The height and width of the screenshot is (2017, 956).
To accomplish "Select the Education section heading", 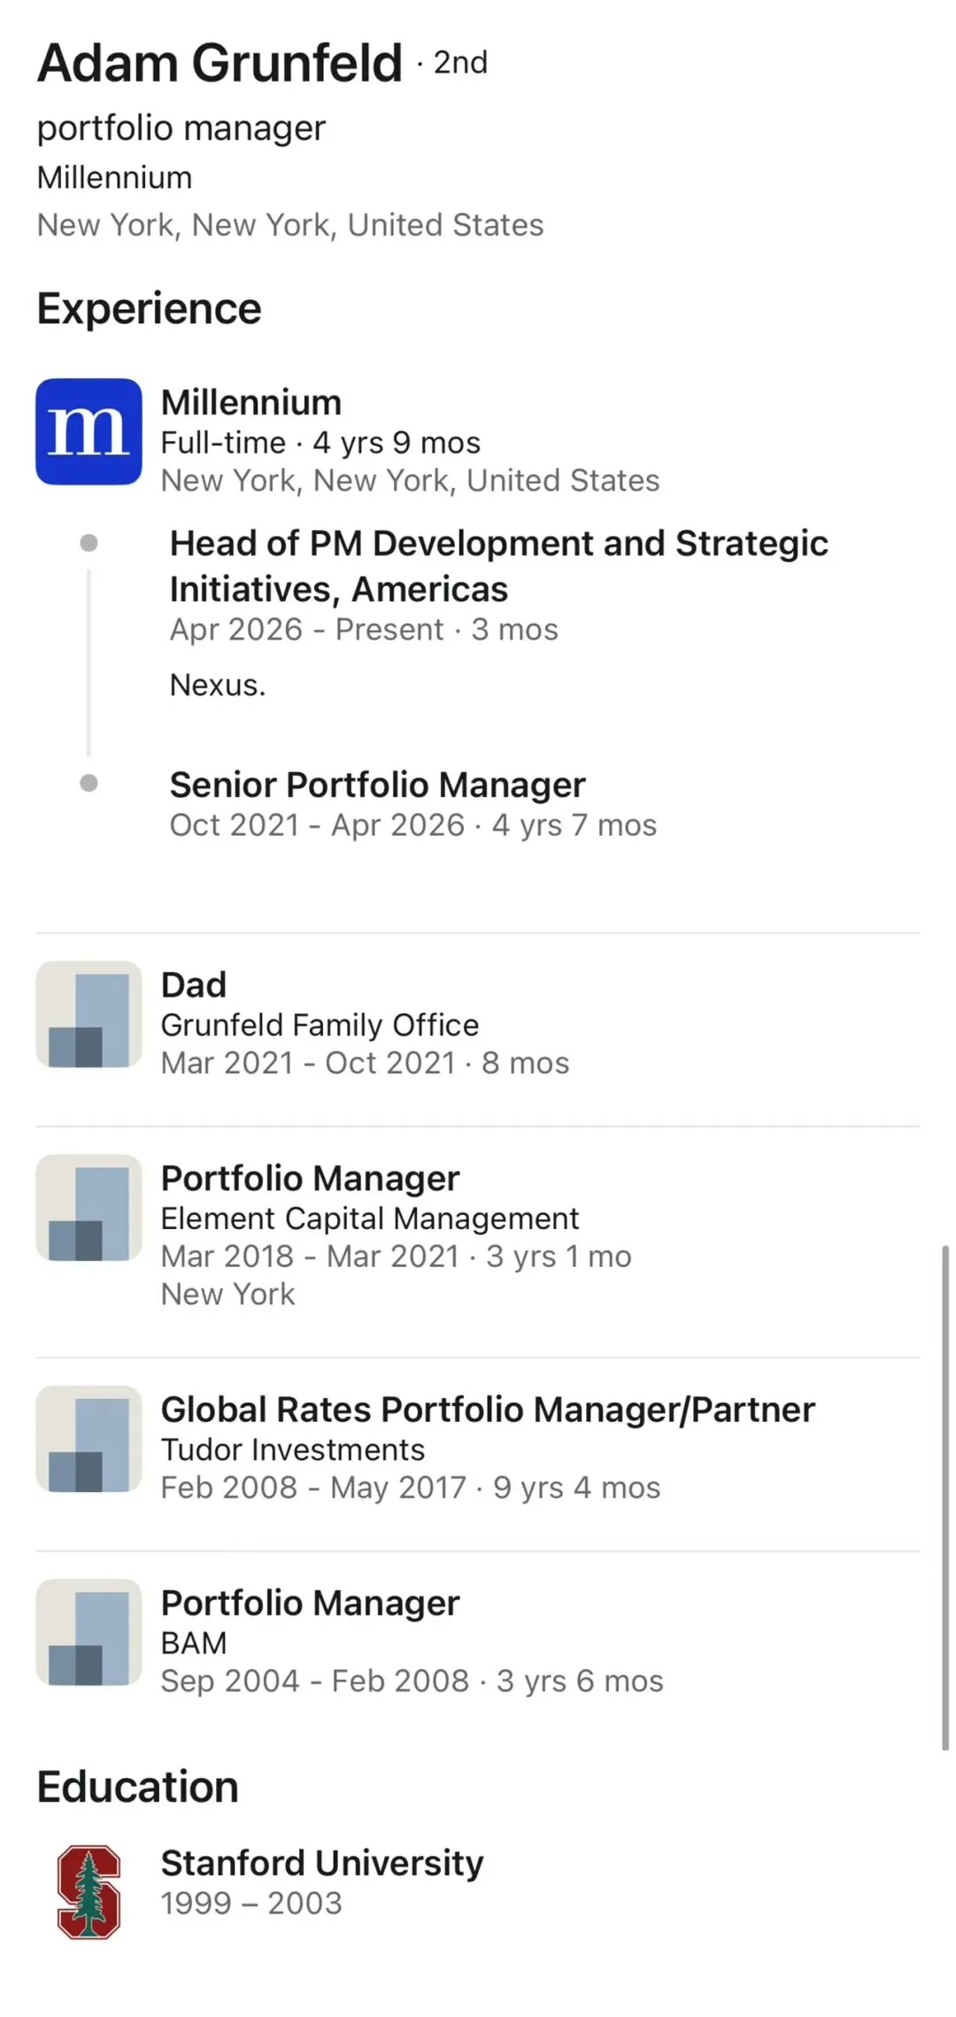I will click(138, 1787).
